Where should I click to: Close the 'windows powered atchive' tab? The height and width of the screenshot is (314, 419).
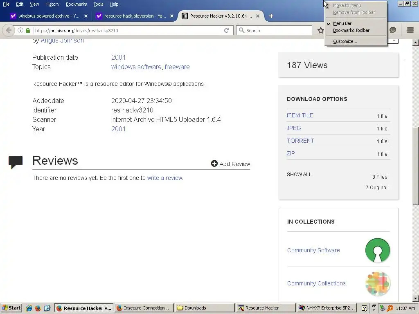tap(86, 16)
